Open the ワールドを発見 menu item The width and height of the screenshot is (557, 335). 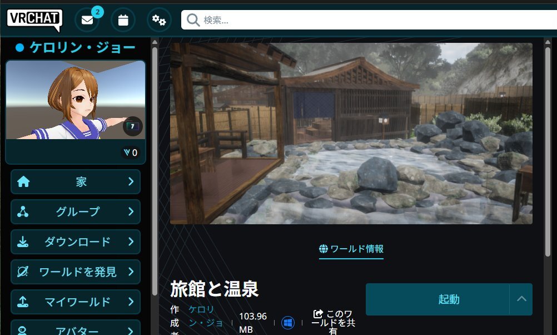click(75, 272)
